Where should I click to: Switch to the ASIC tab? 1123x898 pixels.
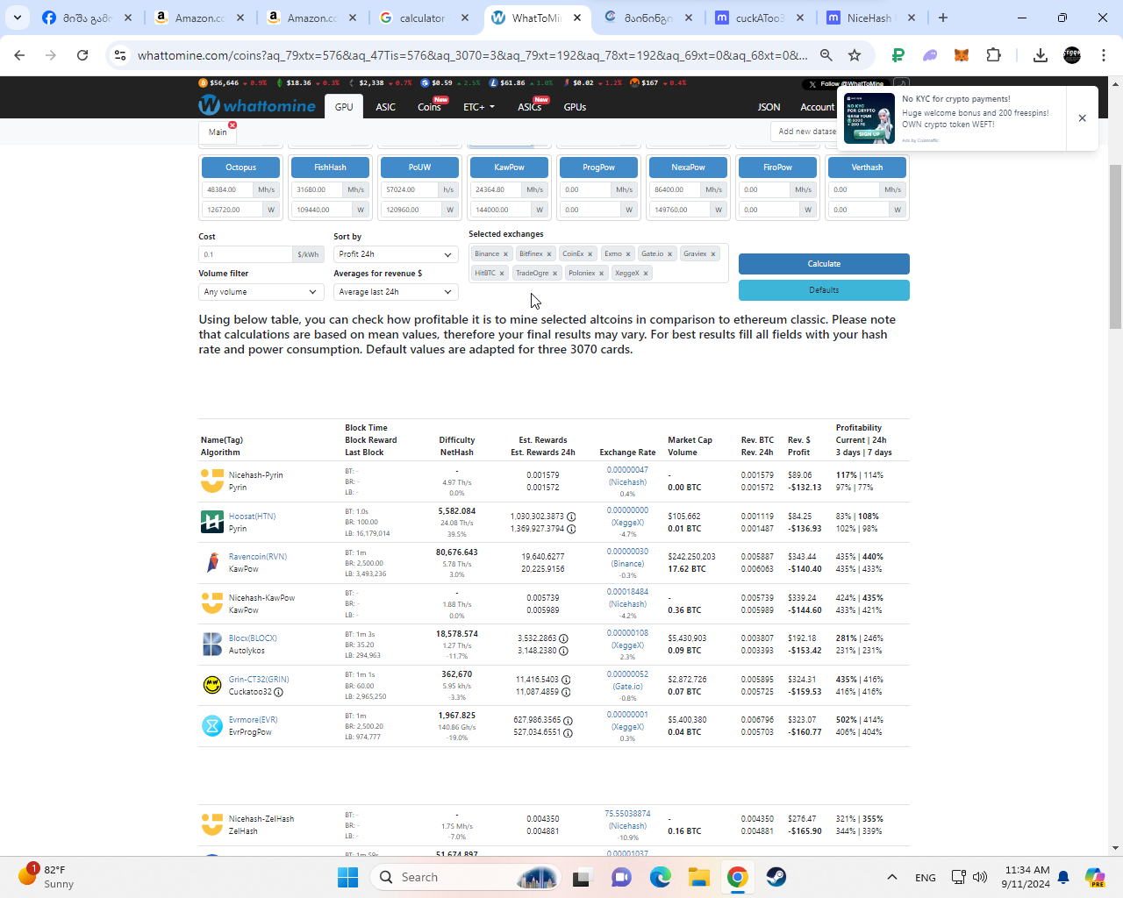point(385,107)
